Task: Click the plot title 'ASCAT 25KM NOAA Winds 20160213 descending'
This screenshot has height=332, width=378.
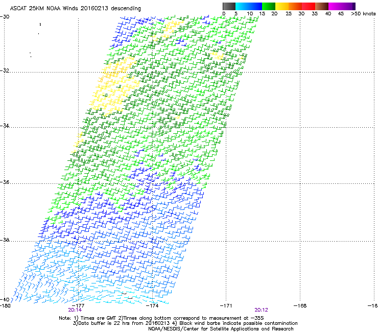Action: point(75,9)
